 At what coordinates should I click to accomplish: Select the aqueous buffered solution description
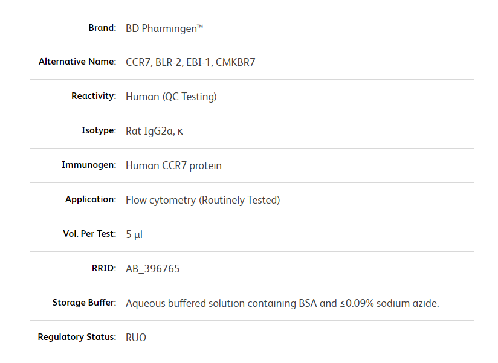[x=282, y=303]
